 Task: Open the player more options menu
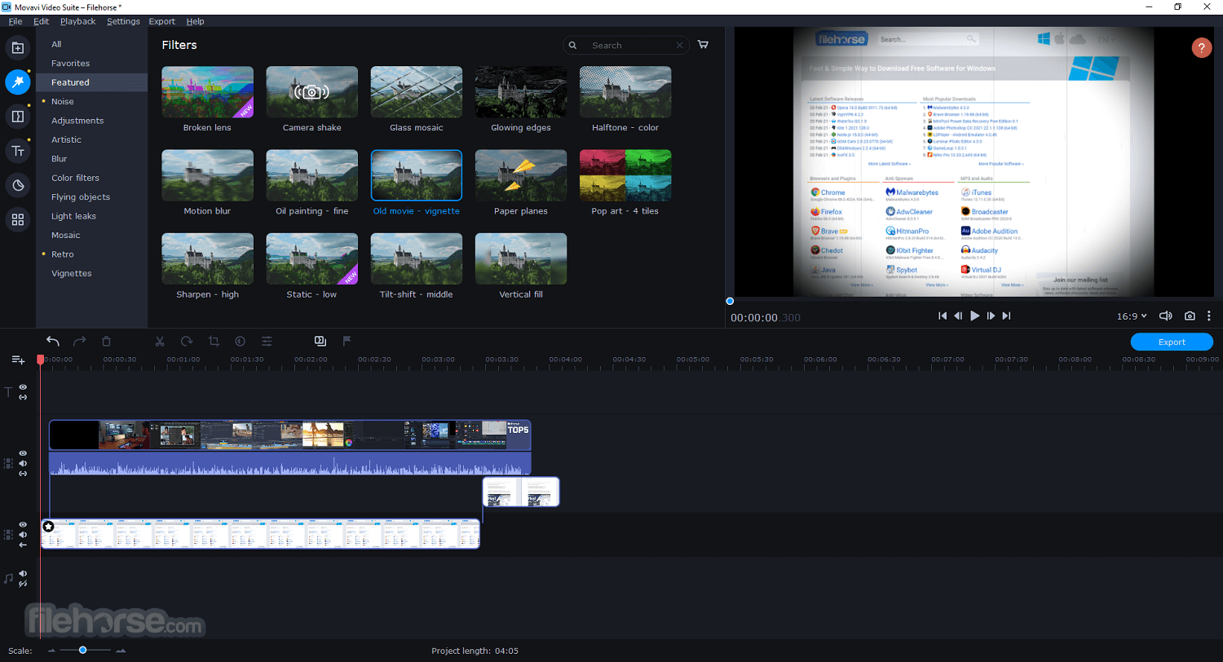pyautogui.click(x=1209, y=316)
